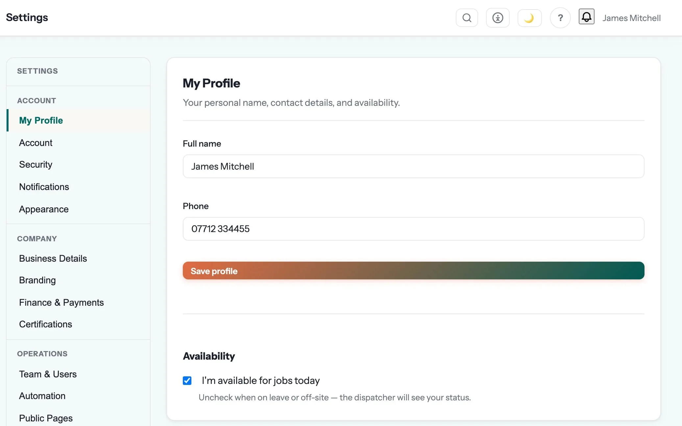This screenshot has height=426, width=682.
Task: Select My Profile in sidebar
Action: point(78,120)
